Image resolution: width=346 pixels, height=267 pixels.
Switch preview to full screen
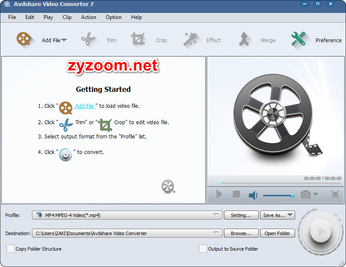pos(335,195)
